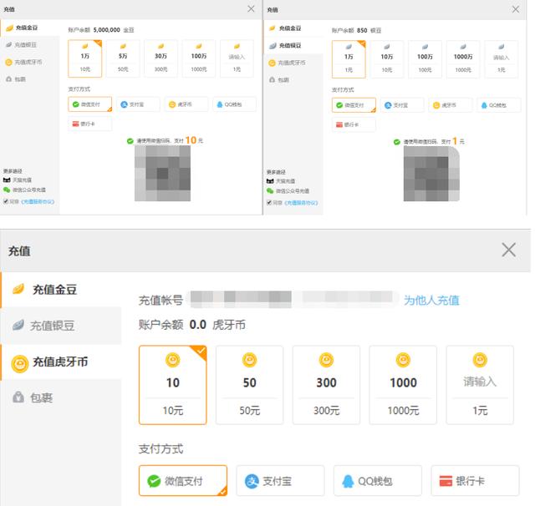
Task: Open 微信公众号充值 in silver bean window
Action: pyautogui.click(x=288, y=191)
